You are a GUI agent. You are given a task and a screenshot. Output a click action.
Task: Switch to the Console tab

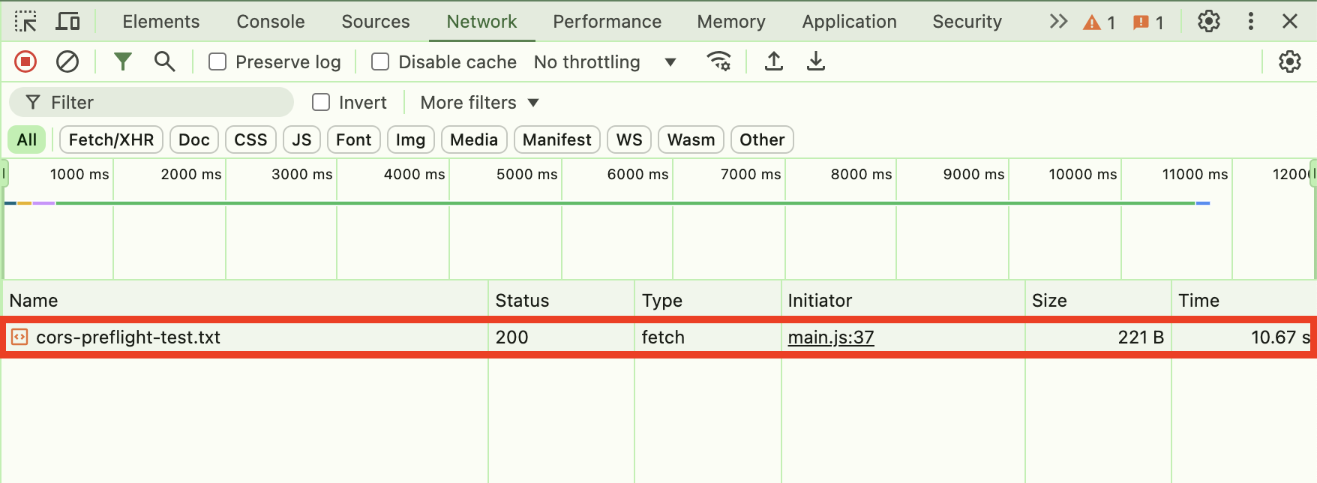[270, 22]
